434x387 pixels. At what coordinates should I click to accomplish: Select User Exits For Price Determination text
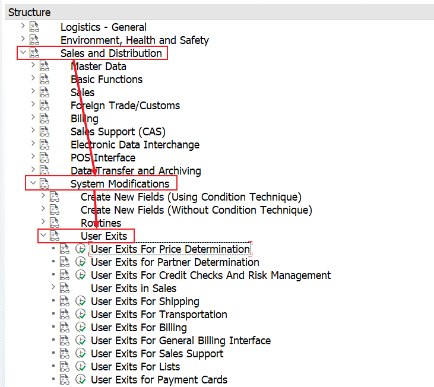coord(170,249)
